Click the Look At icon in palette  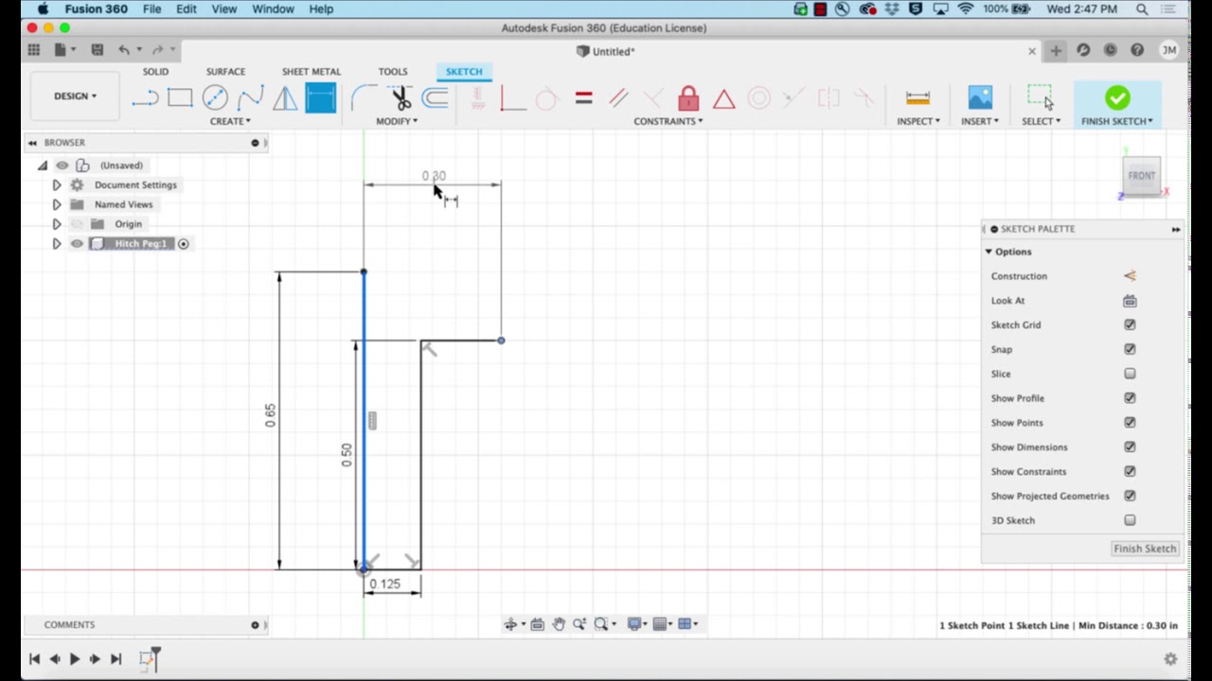[1130, 301]
